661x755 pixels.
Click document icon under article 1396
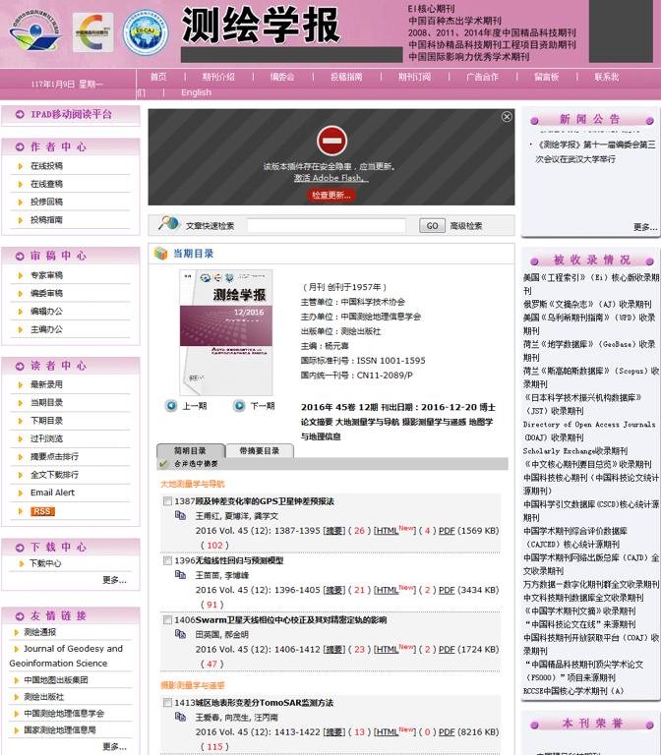click(x=180, y=575)
